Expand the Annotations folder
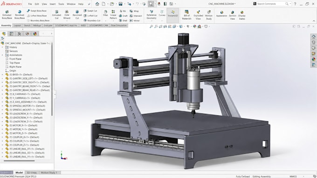The image size is (317, 178). pyautogui.click(x=2, y=55)
